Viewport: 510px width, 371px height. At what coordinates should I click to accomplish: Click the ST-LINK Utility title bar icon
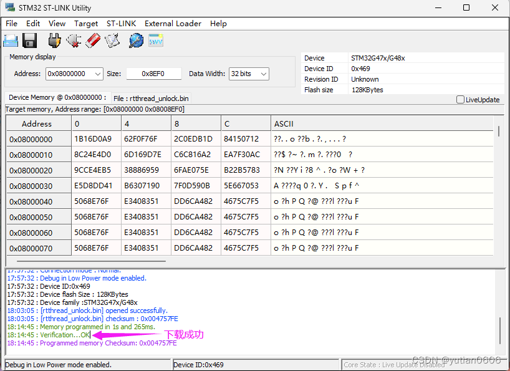pyautogui.click(x=9, y=7)
